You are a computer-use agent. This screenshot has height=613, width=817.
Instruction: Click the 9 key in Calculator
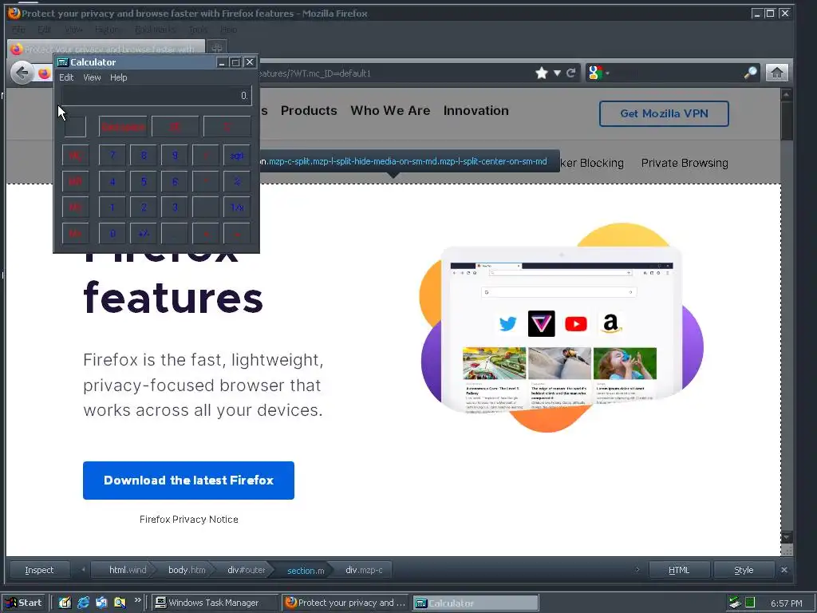[x=175, y=155]
